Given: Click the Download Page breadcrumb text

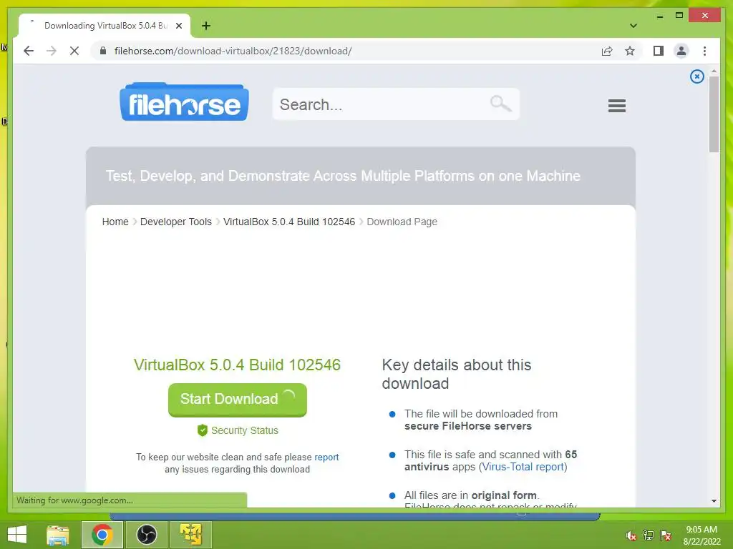Looking at the screenshot, I should [402, 222].
